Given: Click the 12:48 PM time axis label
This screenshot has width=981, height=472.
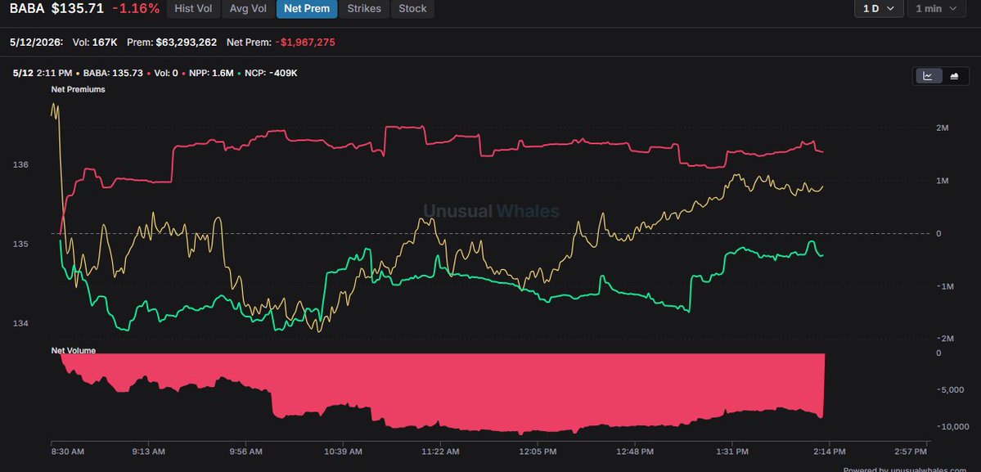Looking at the screenshot, I should pyautogui.click(x=635, y=452).
